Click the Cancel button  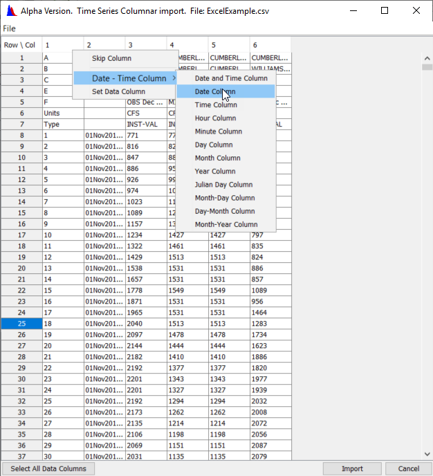(408, 468)
